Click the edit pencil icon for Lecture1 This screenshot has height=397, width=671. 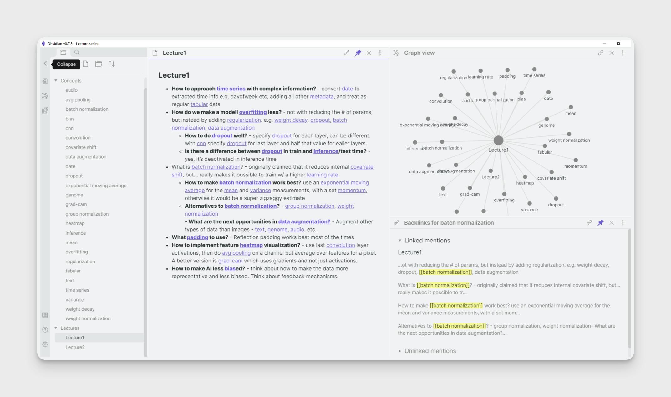(x=346, y=53)
